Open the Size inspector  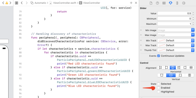[177, 3]
